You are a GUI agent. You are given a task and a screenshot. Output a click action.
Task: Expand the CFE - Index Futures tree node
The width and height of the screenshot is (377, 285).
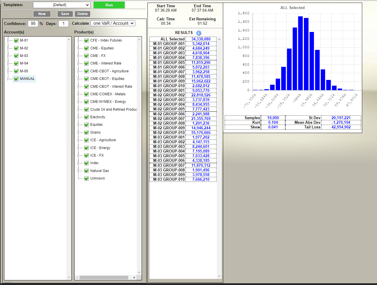(78, 40)
